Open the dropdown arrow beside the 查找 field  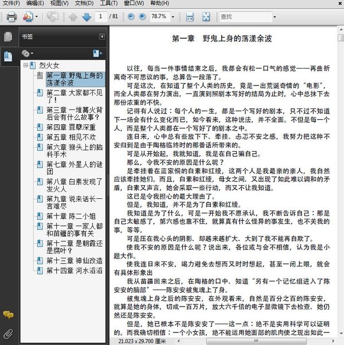[275, 17]
